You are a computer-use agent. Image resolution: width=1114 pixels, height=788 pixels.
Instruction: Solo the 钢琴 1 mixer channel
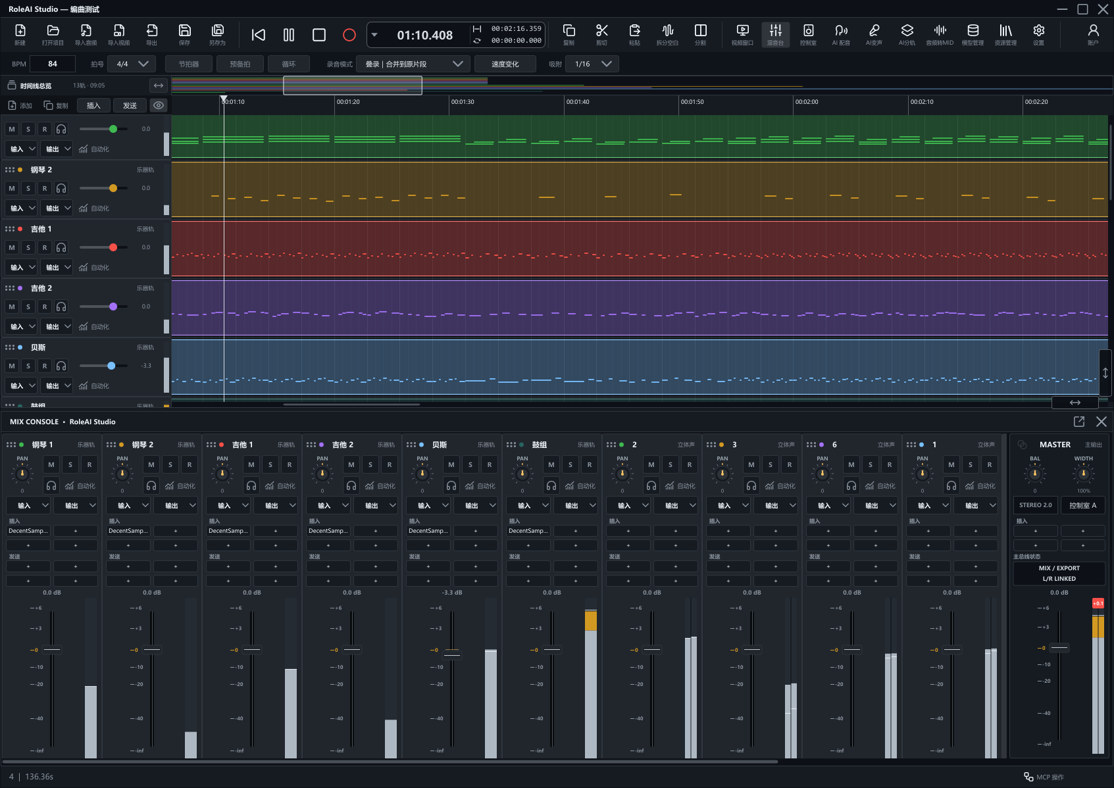coord(70,464)
